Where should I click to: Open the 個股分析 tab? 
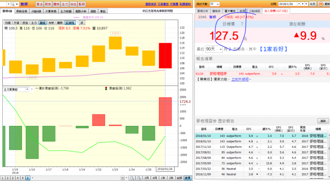pyautogui.click(x=81, y=11)
